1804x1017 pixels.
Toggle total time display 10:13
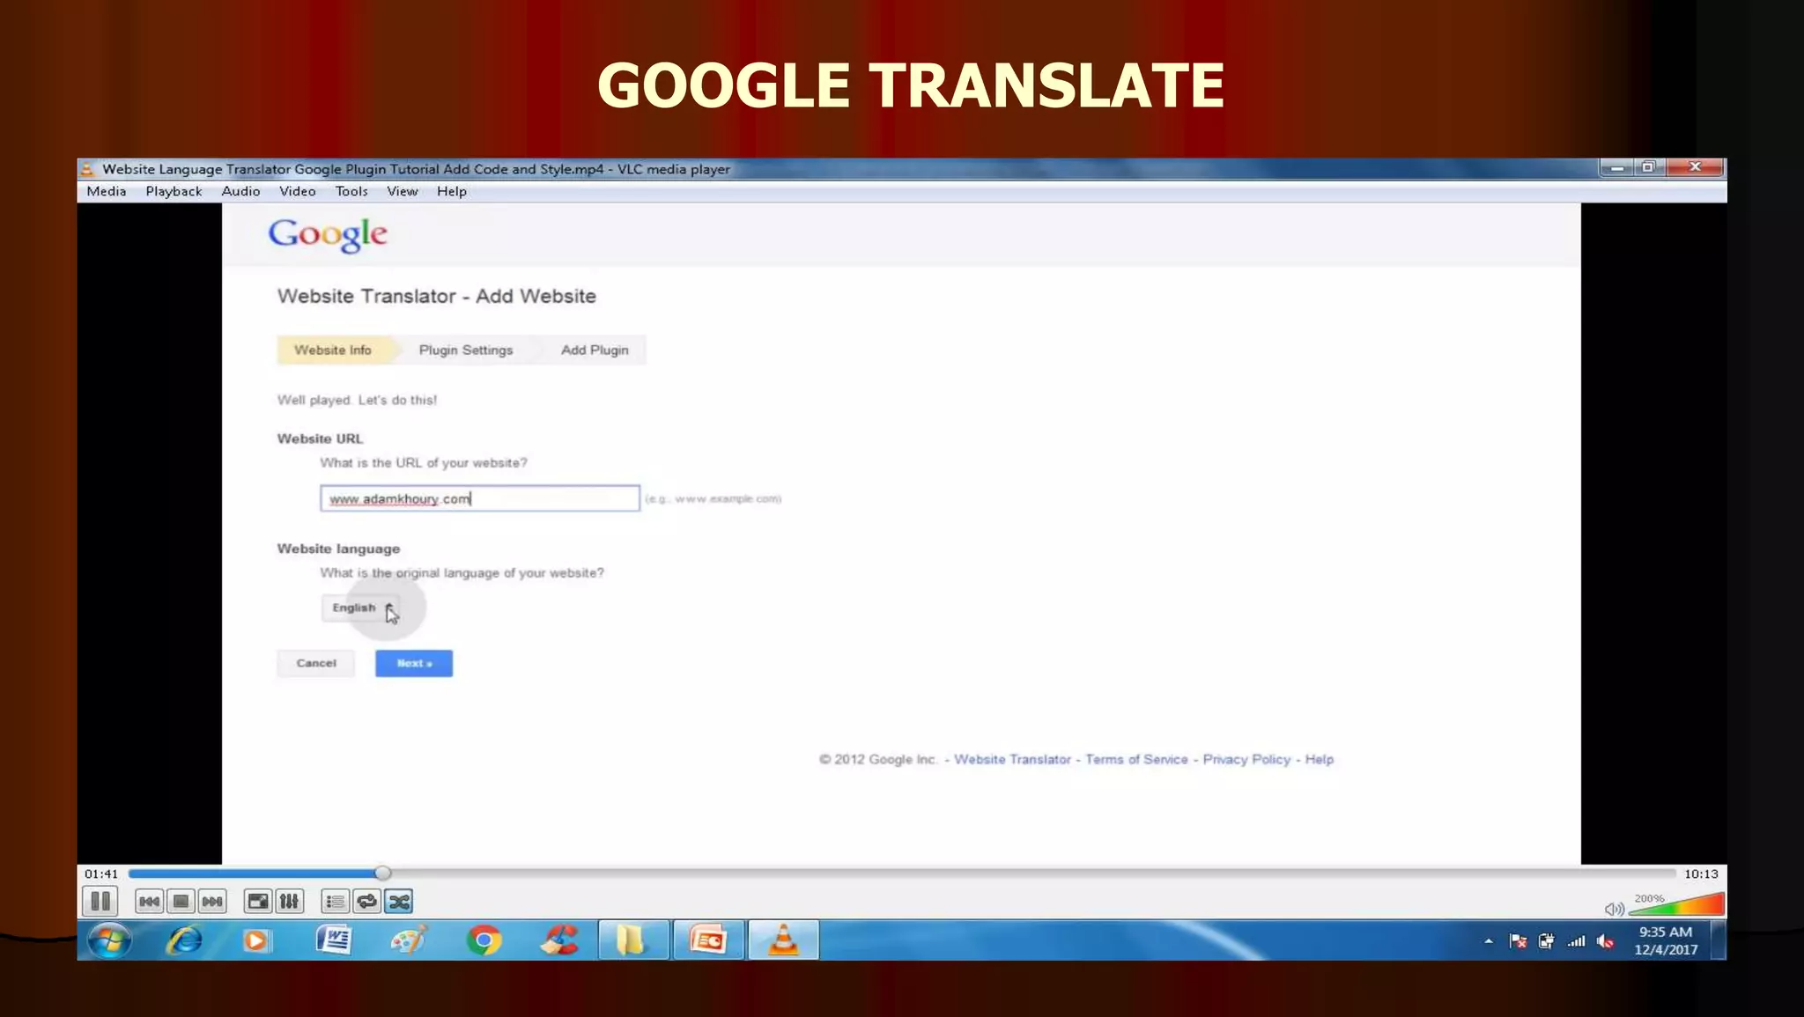1701,873
